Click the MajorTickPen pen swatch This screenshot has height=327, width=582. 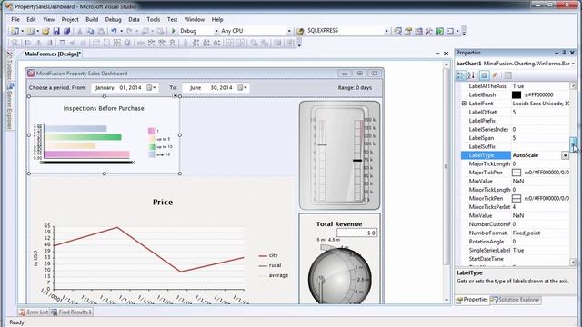point(517,173)
